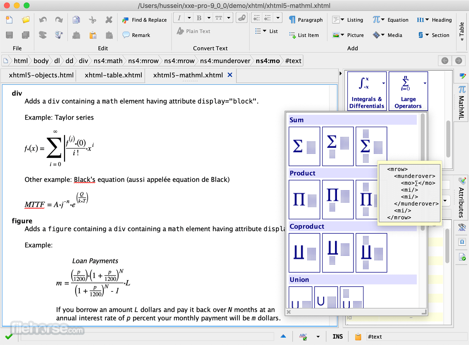Open the Attributes side tab

tap(462, 198)
